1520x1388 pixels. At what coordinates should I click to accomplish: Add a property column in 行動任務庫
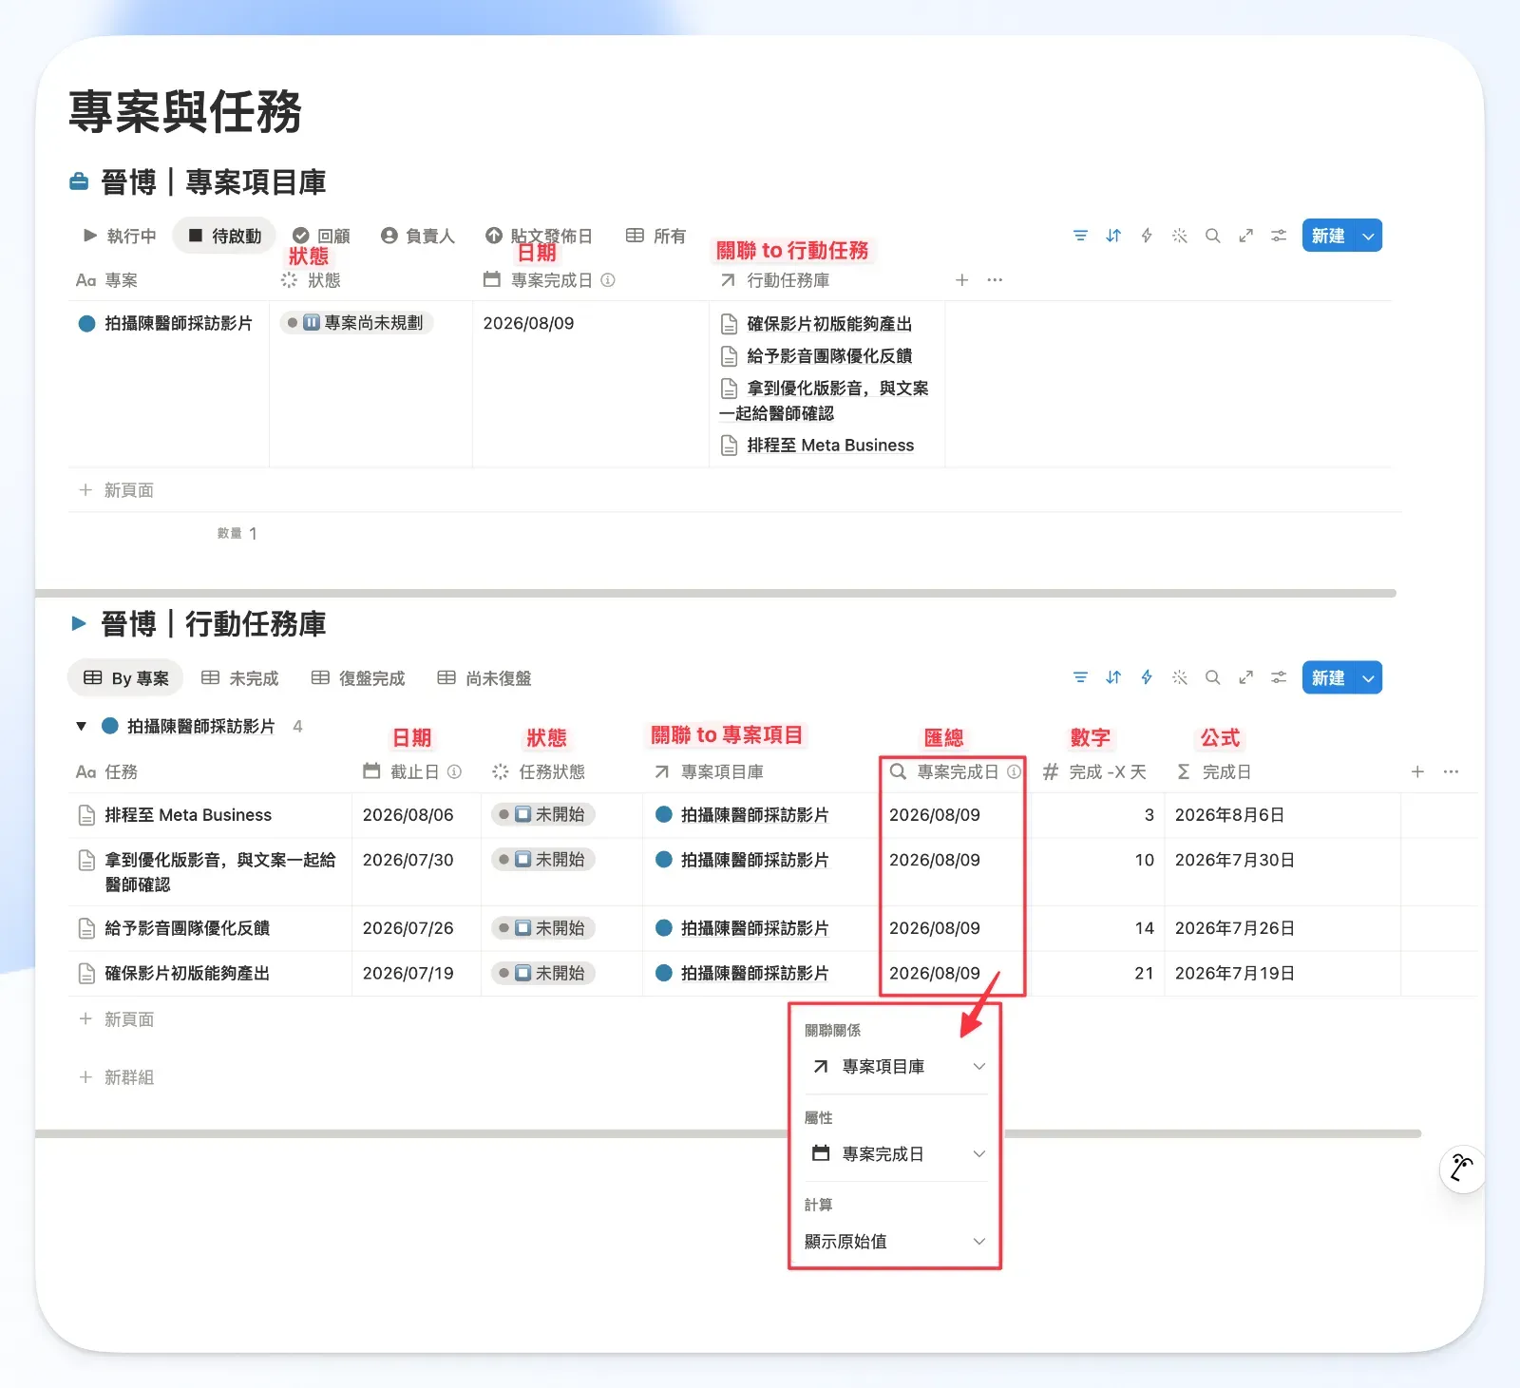coord(1417,771)
